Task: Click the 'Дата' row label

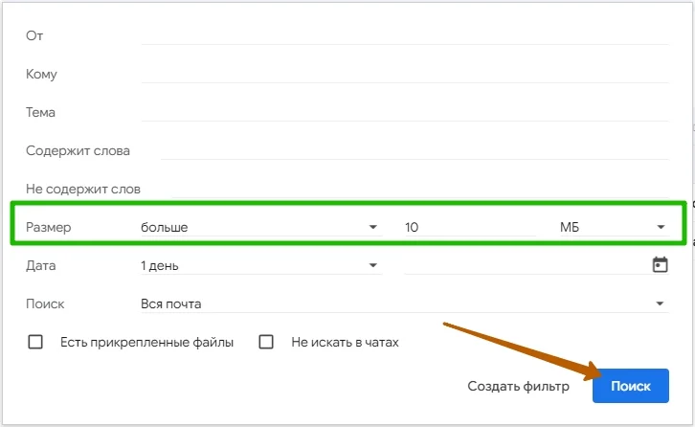Action: [x=41, y=265]
